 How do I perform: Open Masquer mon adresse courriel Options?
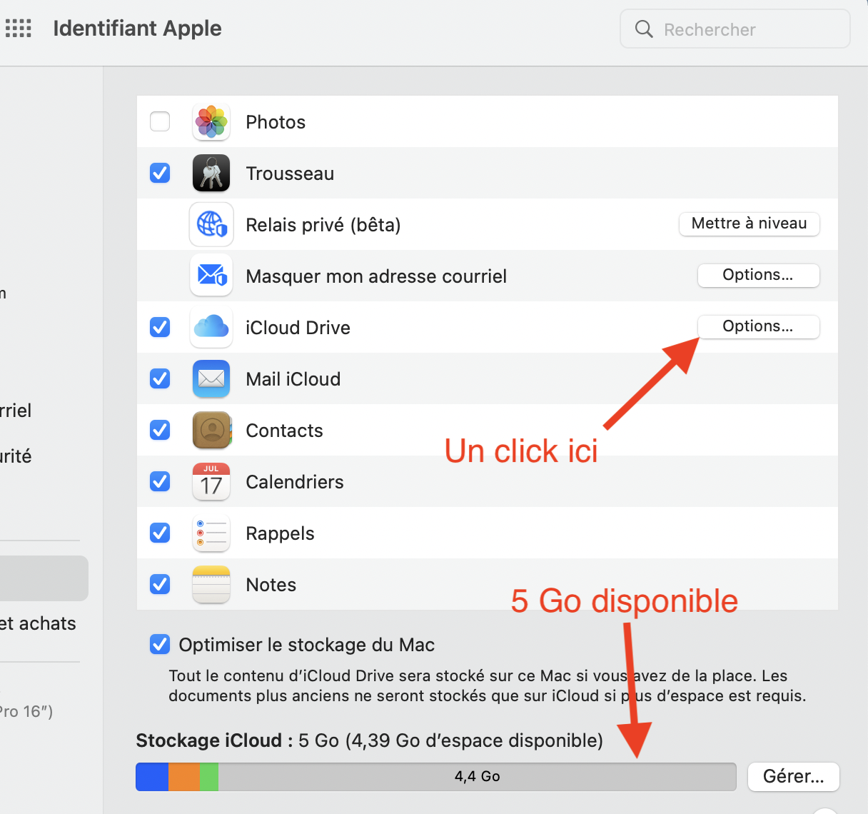coord(758,275)
